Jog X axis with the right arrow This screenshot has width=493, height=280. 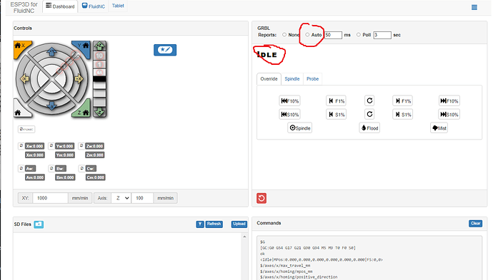point(79,78)
